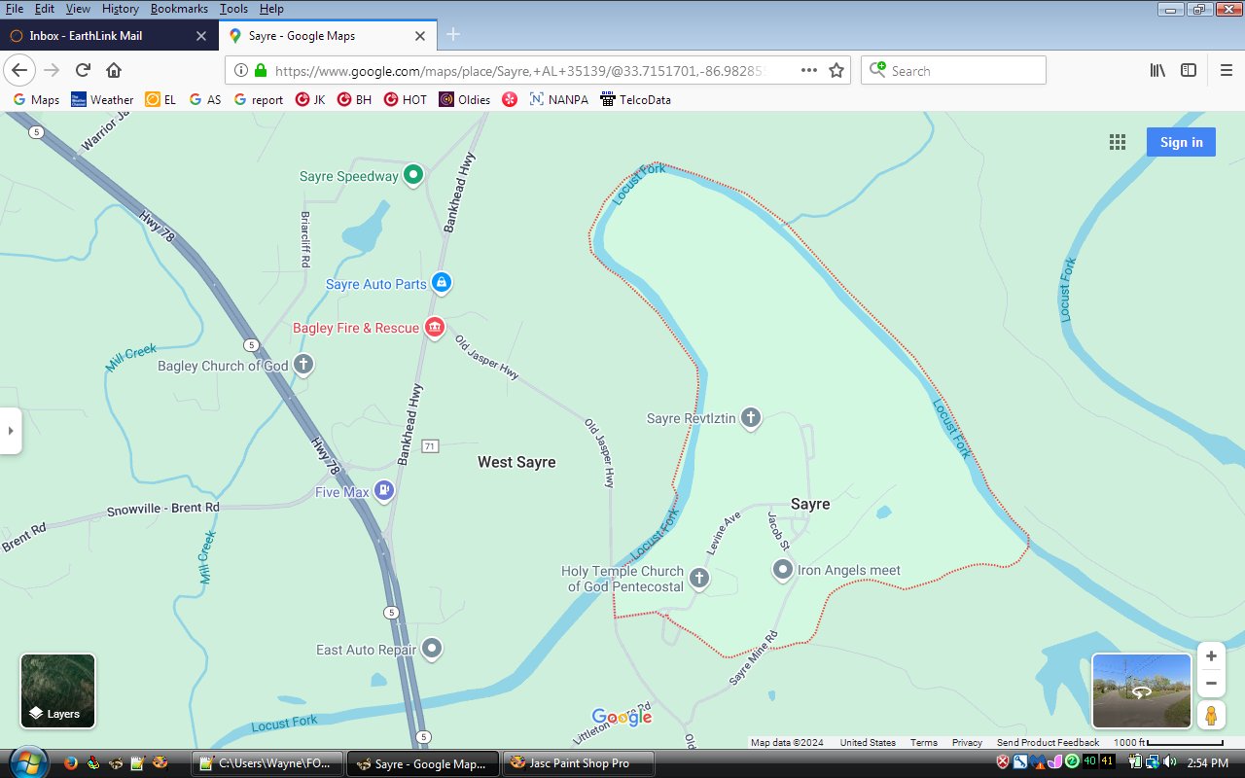Screen dimensions: 1245x778
Task: Select the Sayre Auto Parts pin
Action: click(x=441, y=283)
